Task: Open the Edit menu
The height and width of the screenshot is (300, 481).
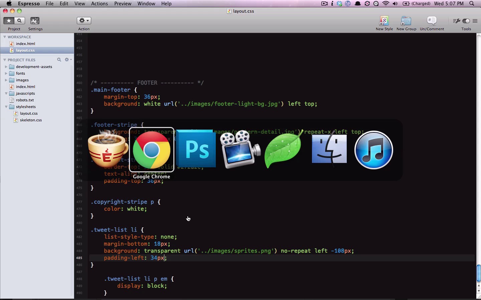Action: click(64, 4)
